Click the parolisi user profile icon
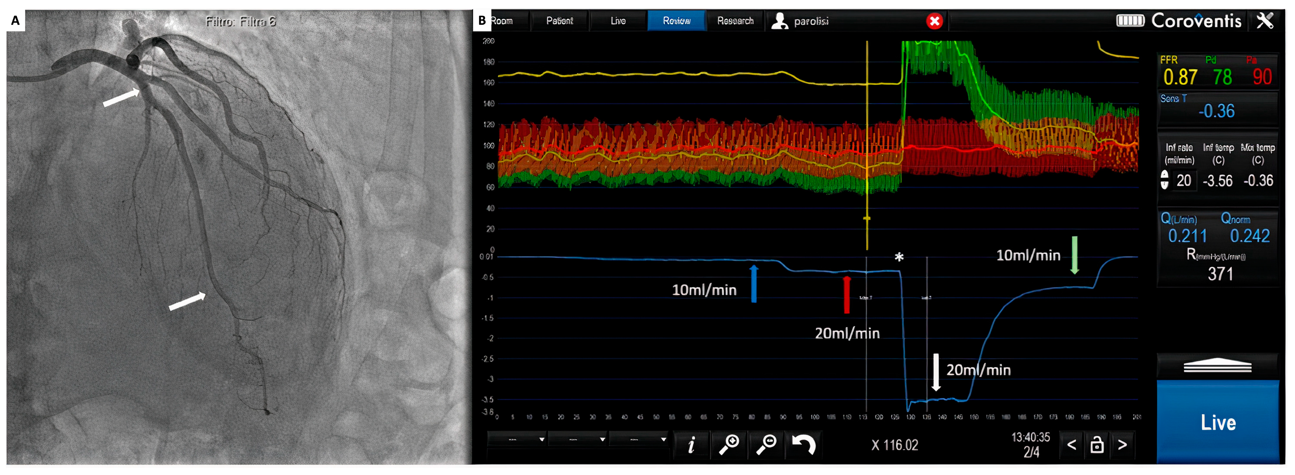This screenshot has width=1295, height=475. coord(779,21)
